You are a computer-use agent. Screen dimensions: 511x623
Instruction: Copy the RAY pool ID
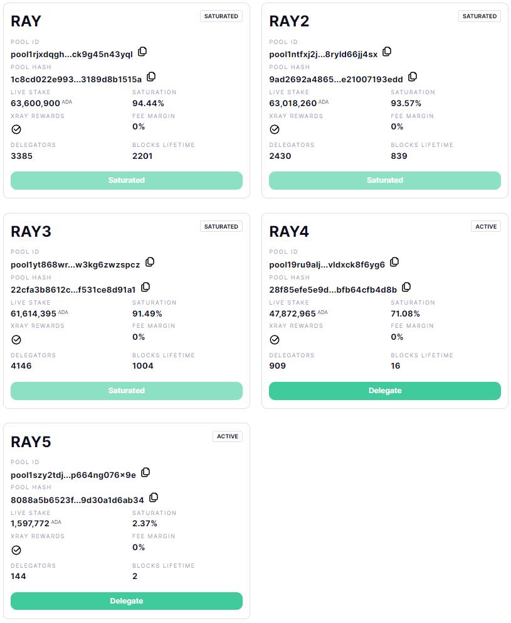pos(142,51)
